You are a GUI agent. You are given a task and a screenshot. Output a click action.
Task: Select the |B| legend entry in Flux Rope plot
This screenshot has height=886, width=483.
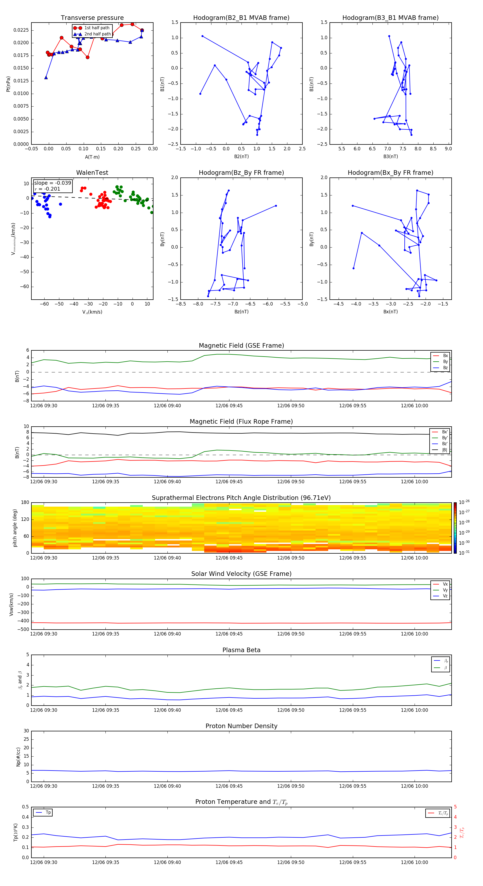click(440, 450)
